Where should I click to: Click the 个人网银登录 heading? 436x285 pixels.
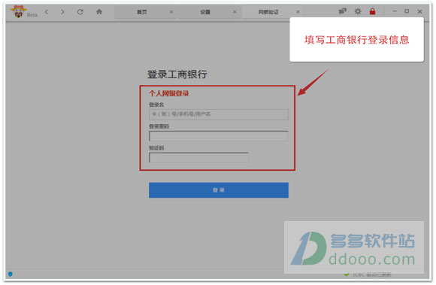click(169, 93)
